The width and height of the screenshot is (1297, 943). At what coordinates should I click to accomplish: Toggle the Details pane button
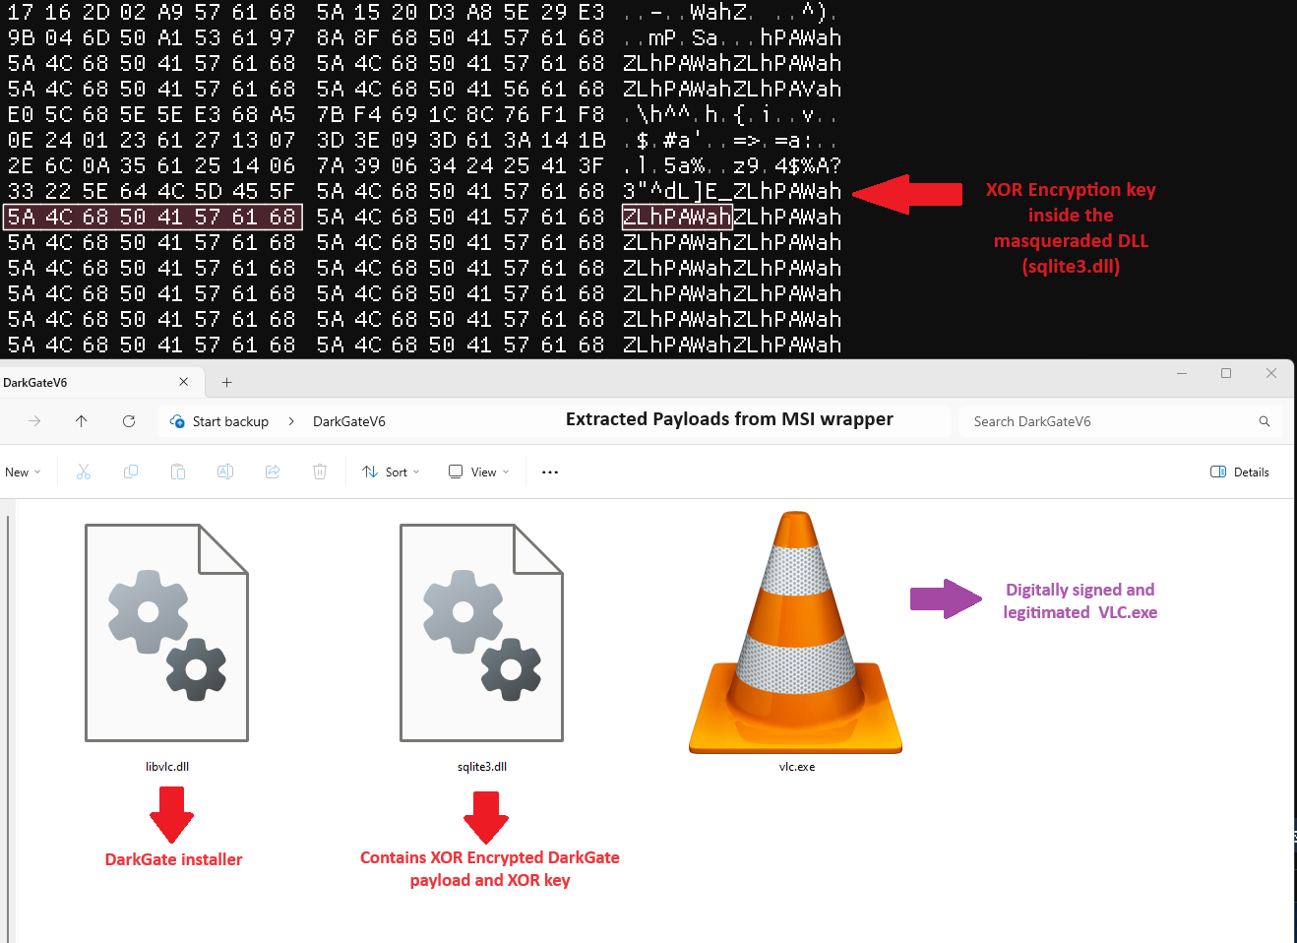tap(1240, 472)
